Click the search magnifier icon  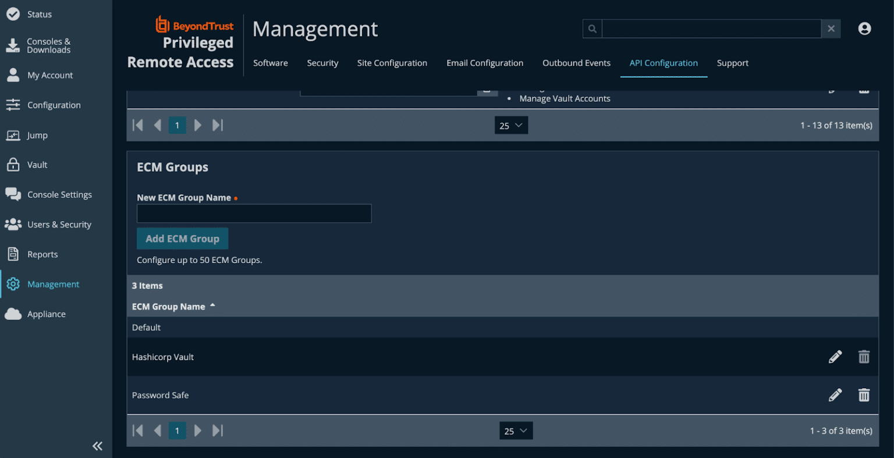(x=592, y=28)
